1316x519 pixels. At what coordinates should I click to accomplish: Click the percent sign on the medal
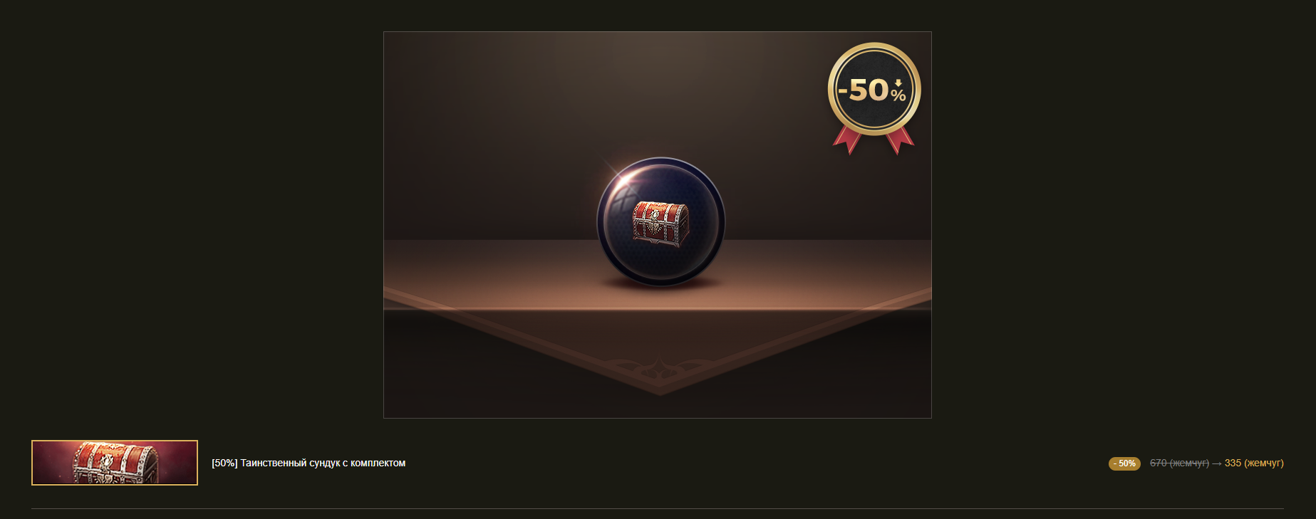tap(898, 95)
